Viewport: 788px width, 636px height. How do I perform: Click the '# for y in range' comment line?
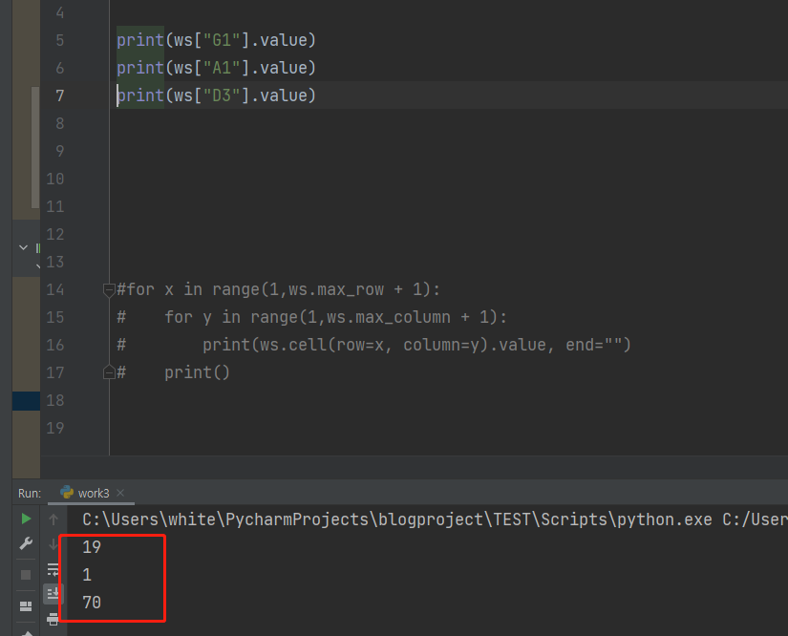(312, 317)
